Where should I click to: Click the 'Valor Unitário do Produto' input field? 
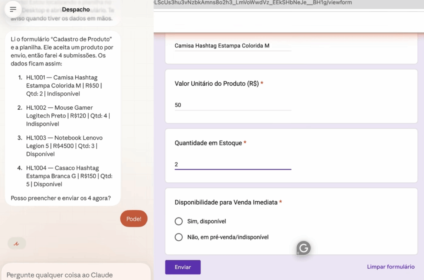point(233,105)
